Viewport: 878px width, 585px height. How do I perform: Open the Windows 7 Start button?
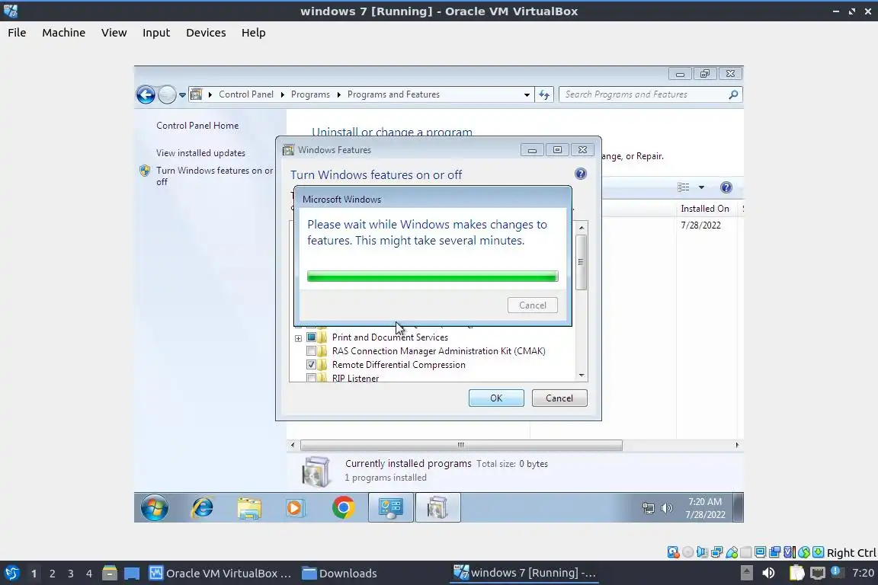click(x=154, y=508)
